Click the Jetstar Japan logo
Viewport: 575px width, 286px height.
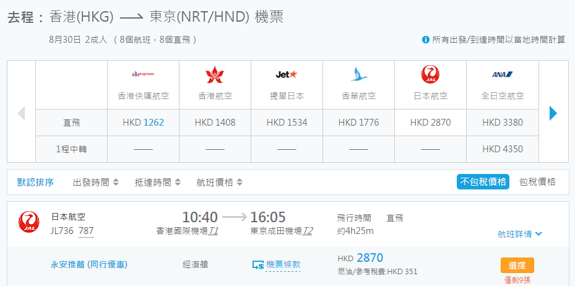[x=287, y=74]
